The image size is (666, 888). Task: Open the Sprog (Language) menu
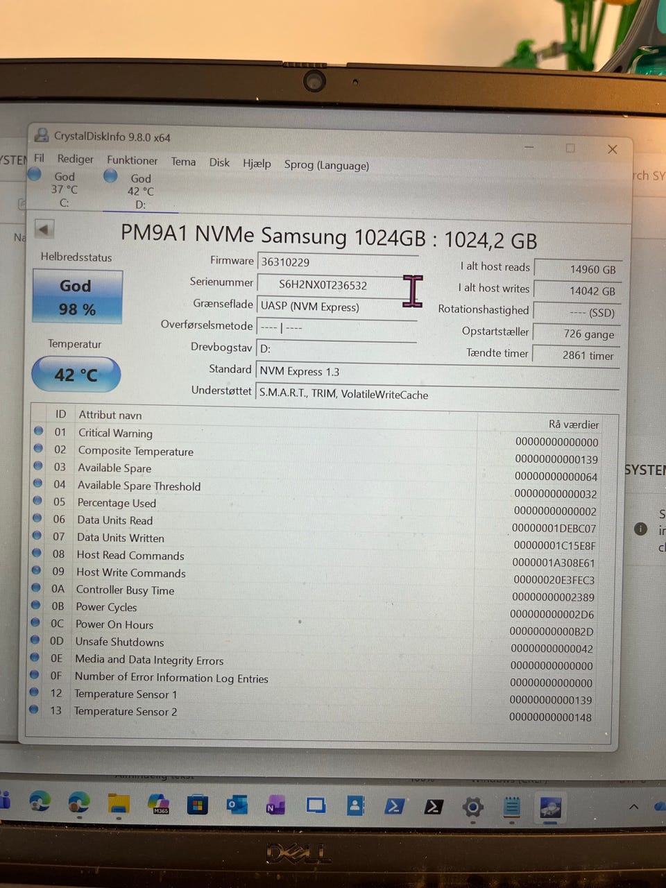(326, 165)
